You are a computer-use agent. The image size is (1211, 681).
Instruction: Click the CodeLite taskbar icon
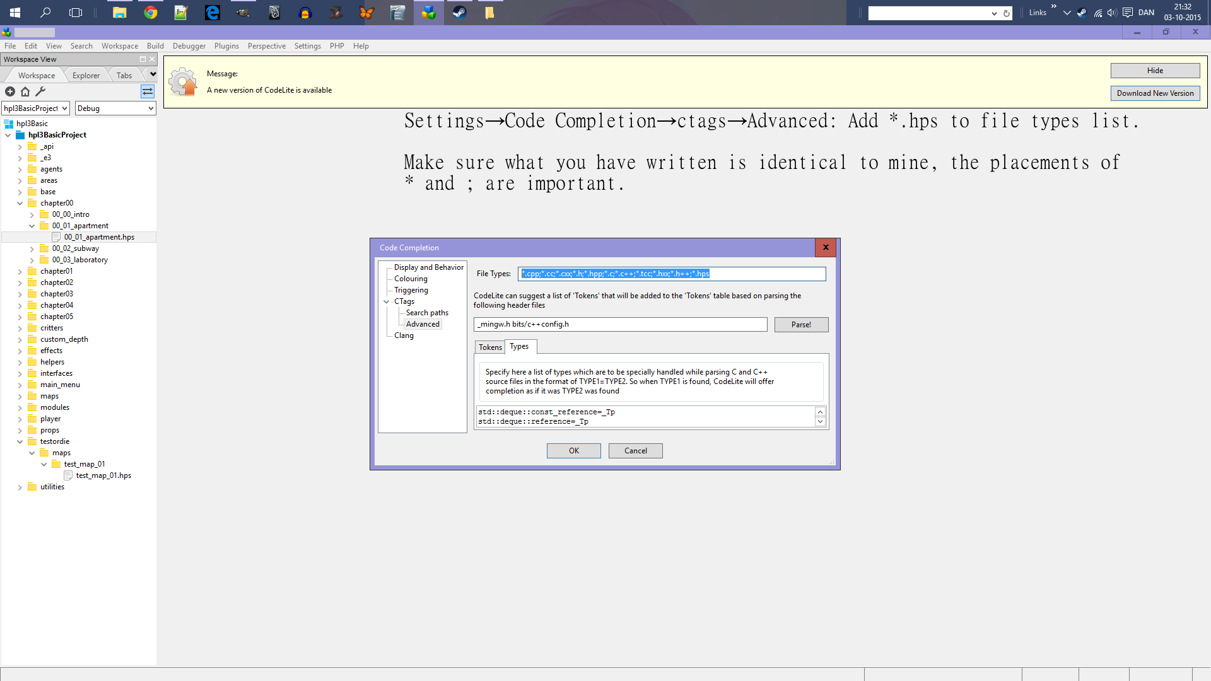point(429,13)
